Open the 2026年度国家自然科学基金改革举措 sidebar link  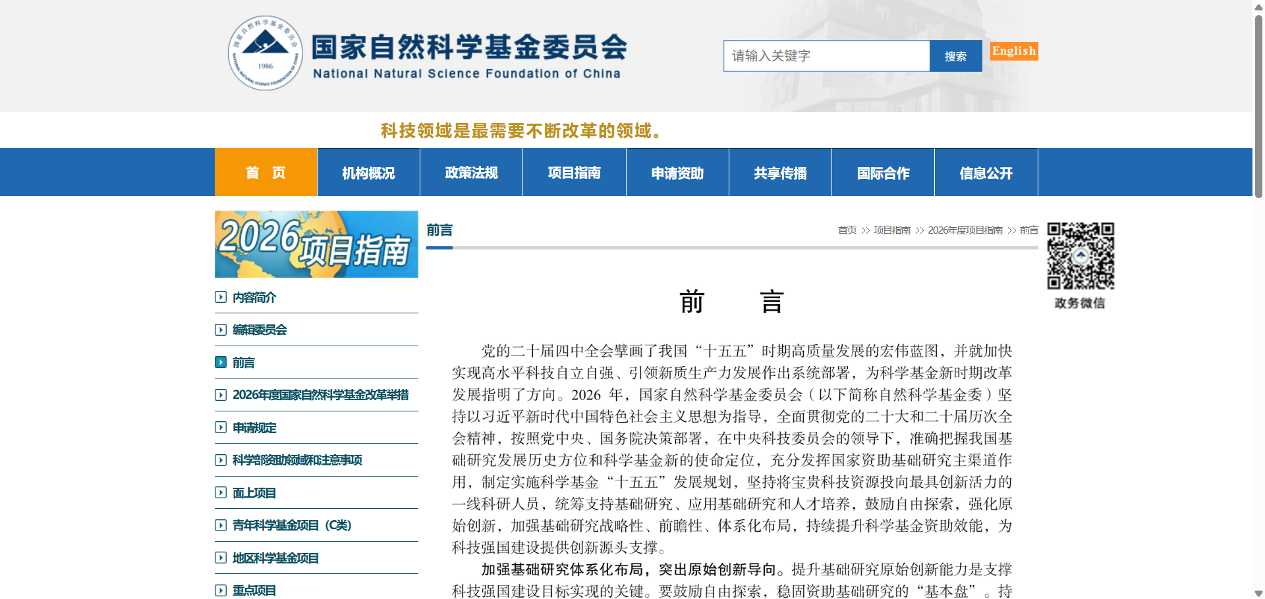[x=320, y=395]
